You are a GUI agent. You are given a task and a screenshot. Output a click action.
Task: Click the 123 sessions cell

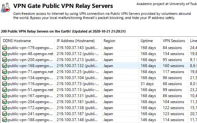[173, 114]
